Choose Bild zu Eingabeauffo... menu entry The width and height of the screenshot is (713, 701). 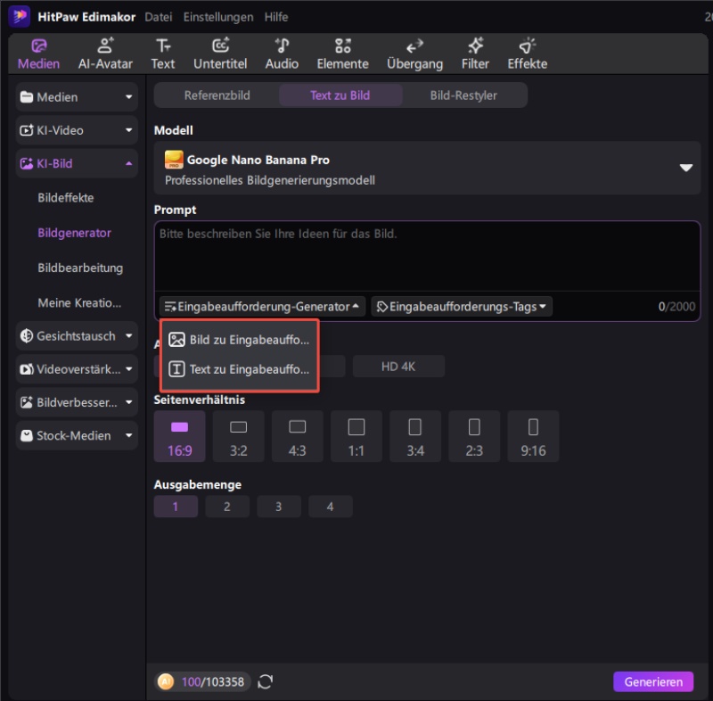pos(239,340)
